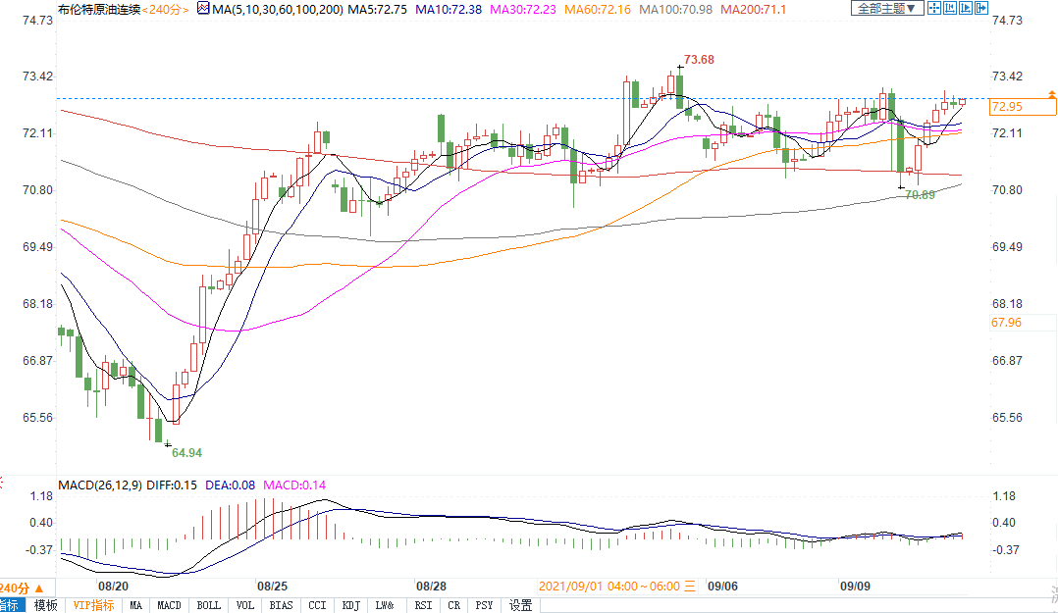This screenshot has height=613, width=1058.
Task: Open 设置 settings in indicator bar
Action: (x=520, y=605)
